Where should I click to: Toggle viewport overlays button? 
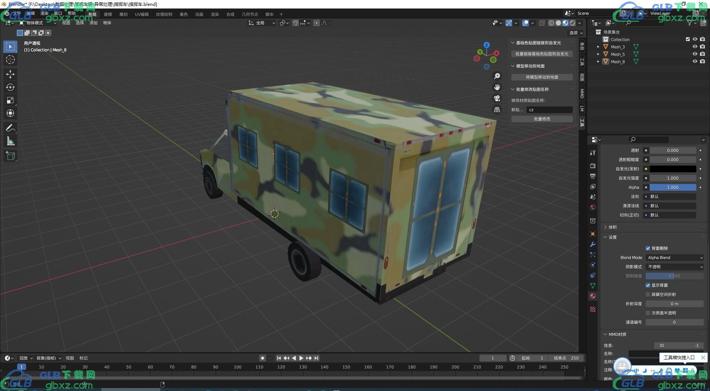coord(525,23)
